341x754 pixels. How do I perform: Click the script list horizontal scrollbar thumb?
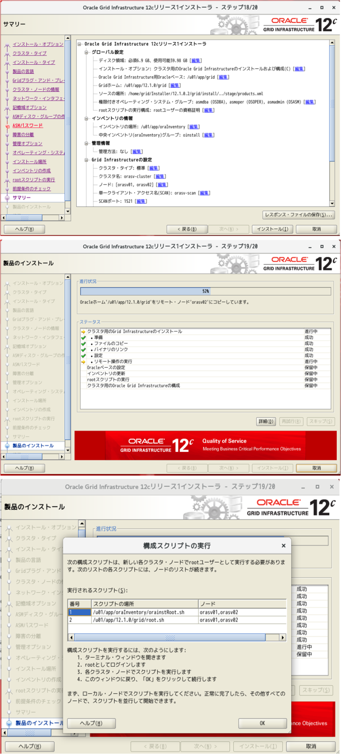coord(170,638)
